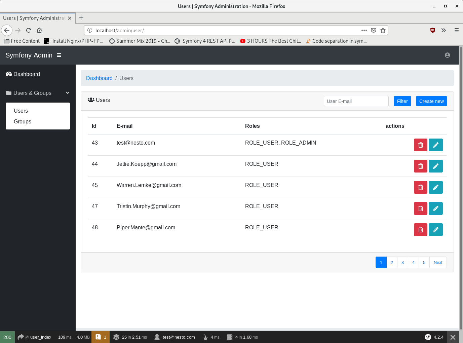This screenshot has height=343, width=463.
Task: Show more toolbar tools chevron
Action: tap(443, 30)
